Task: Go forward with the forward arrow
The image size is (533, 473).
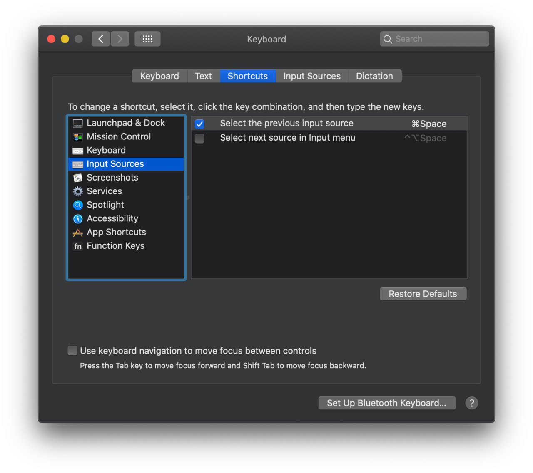Action: click(x=120, y=39)
